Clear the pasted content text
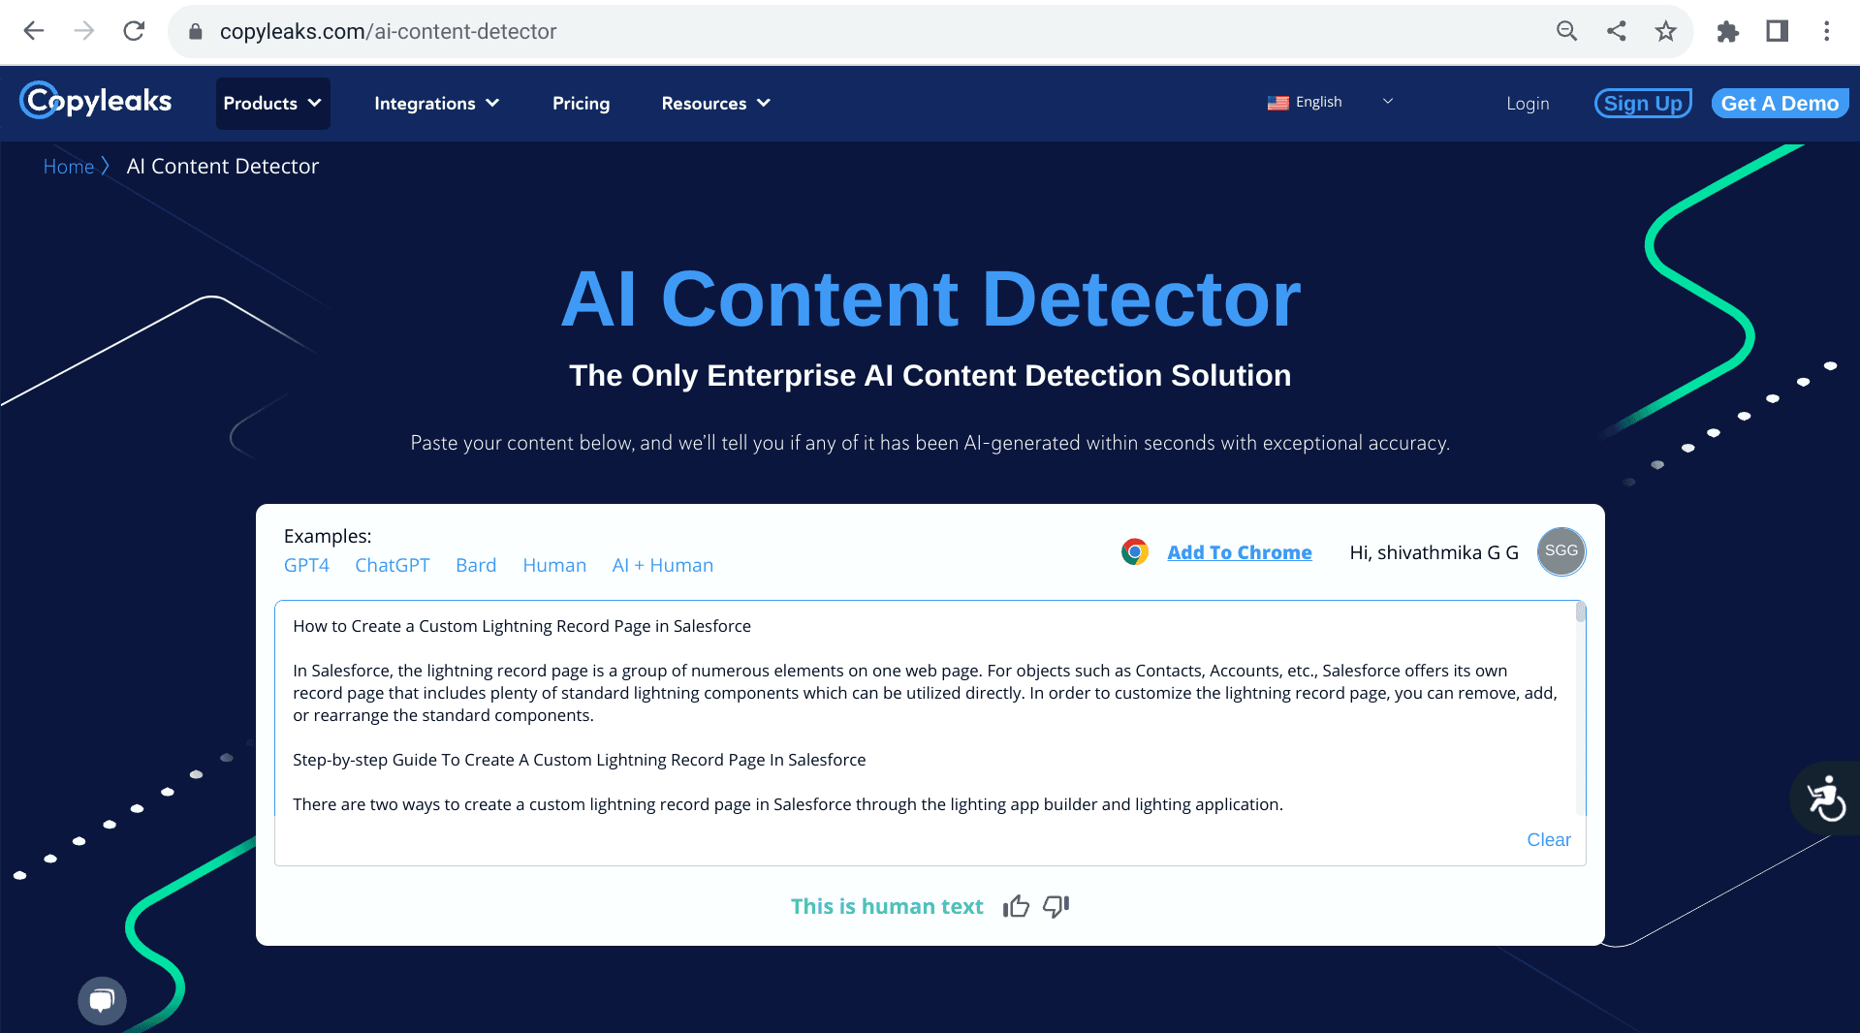This screenshot has height=1033, width=1860. pos(1548,840)
